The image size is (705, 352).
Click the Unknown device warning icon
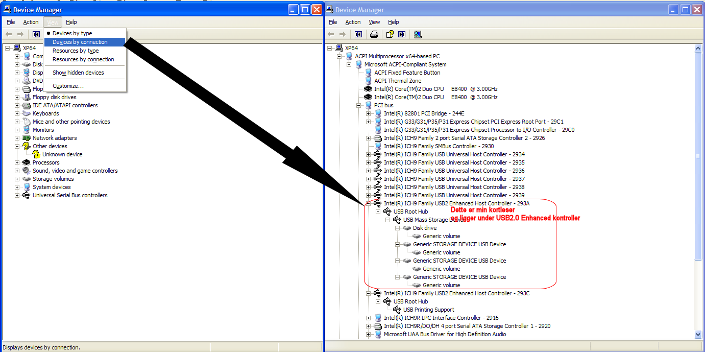[x=36, y=154]
